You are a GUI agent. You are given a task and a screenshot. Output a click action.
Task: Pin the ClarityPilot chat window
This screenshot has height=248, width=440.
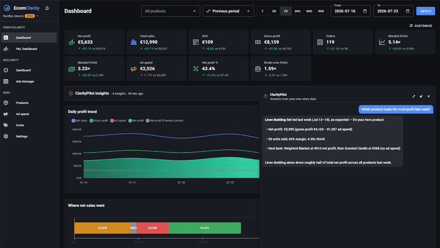pos(421,96)
